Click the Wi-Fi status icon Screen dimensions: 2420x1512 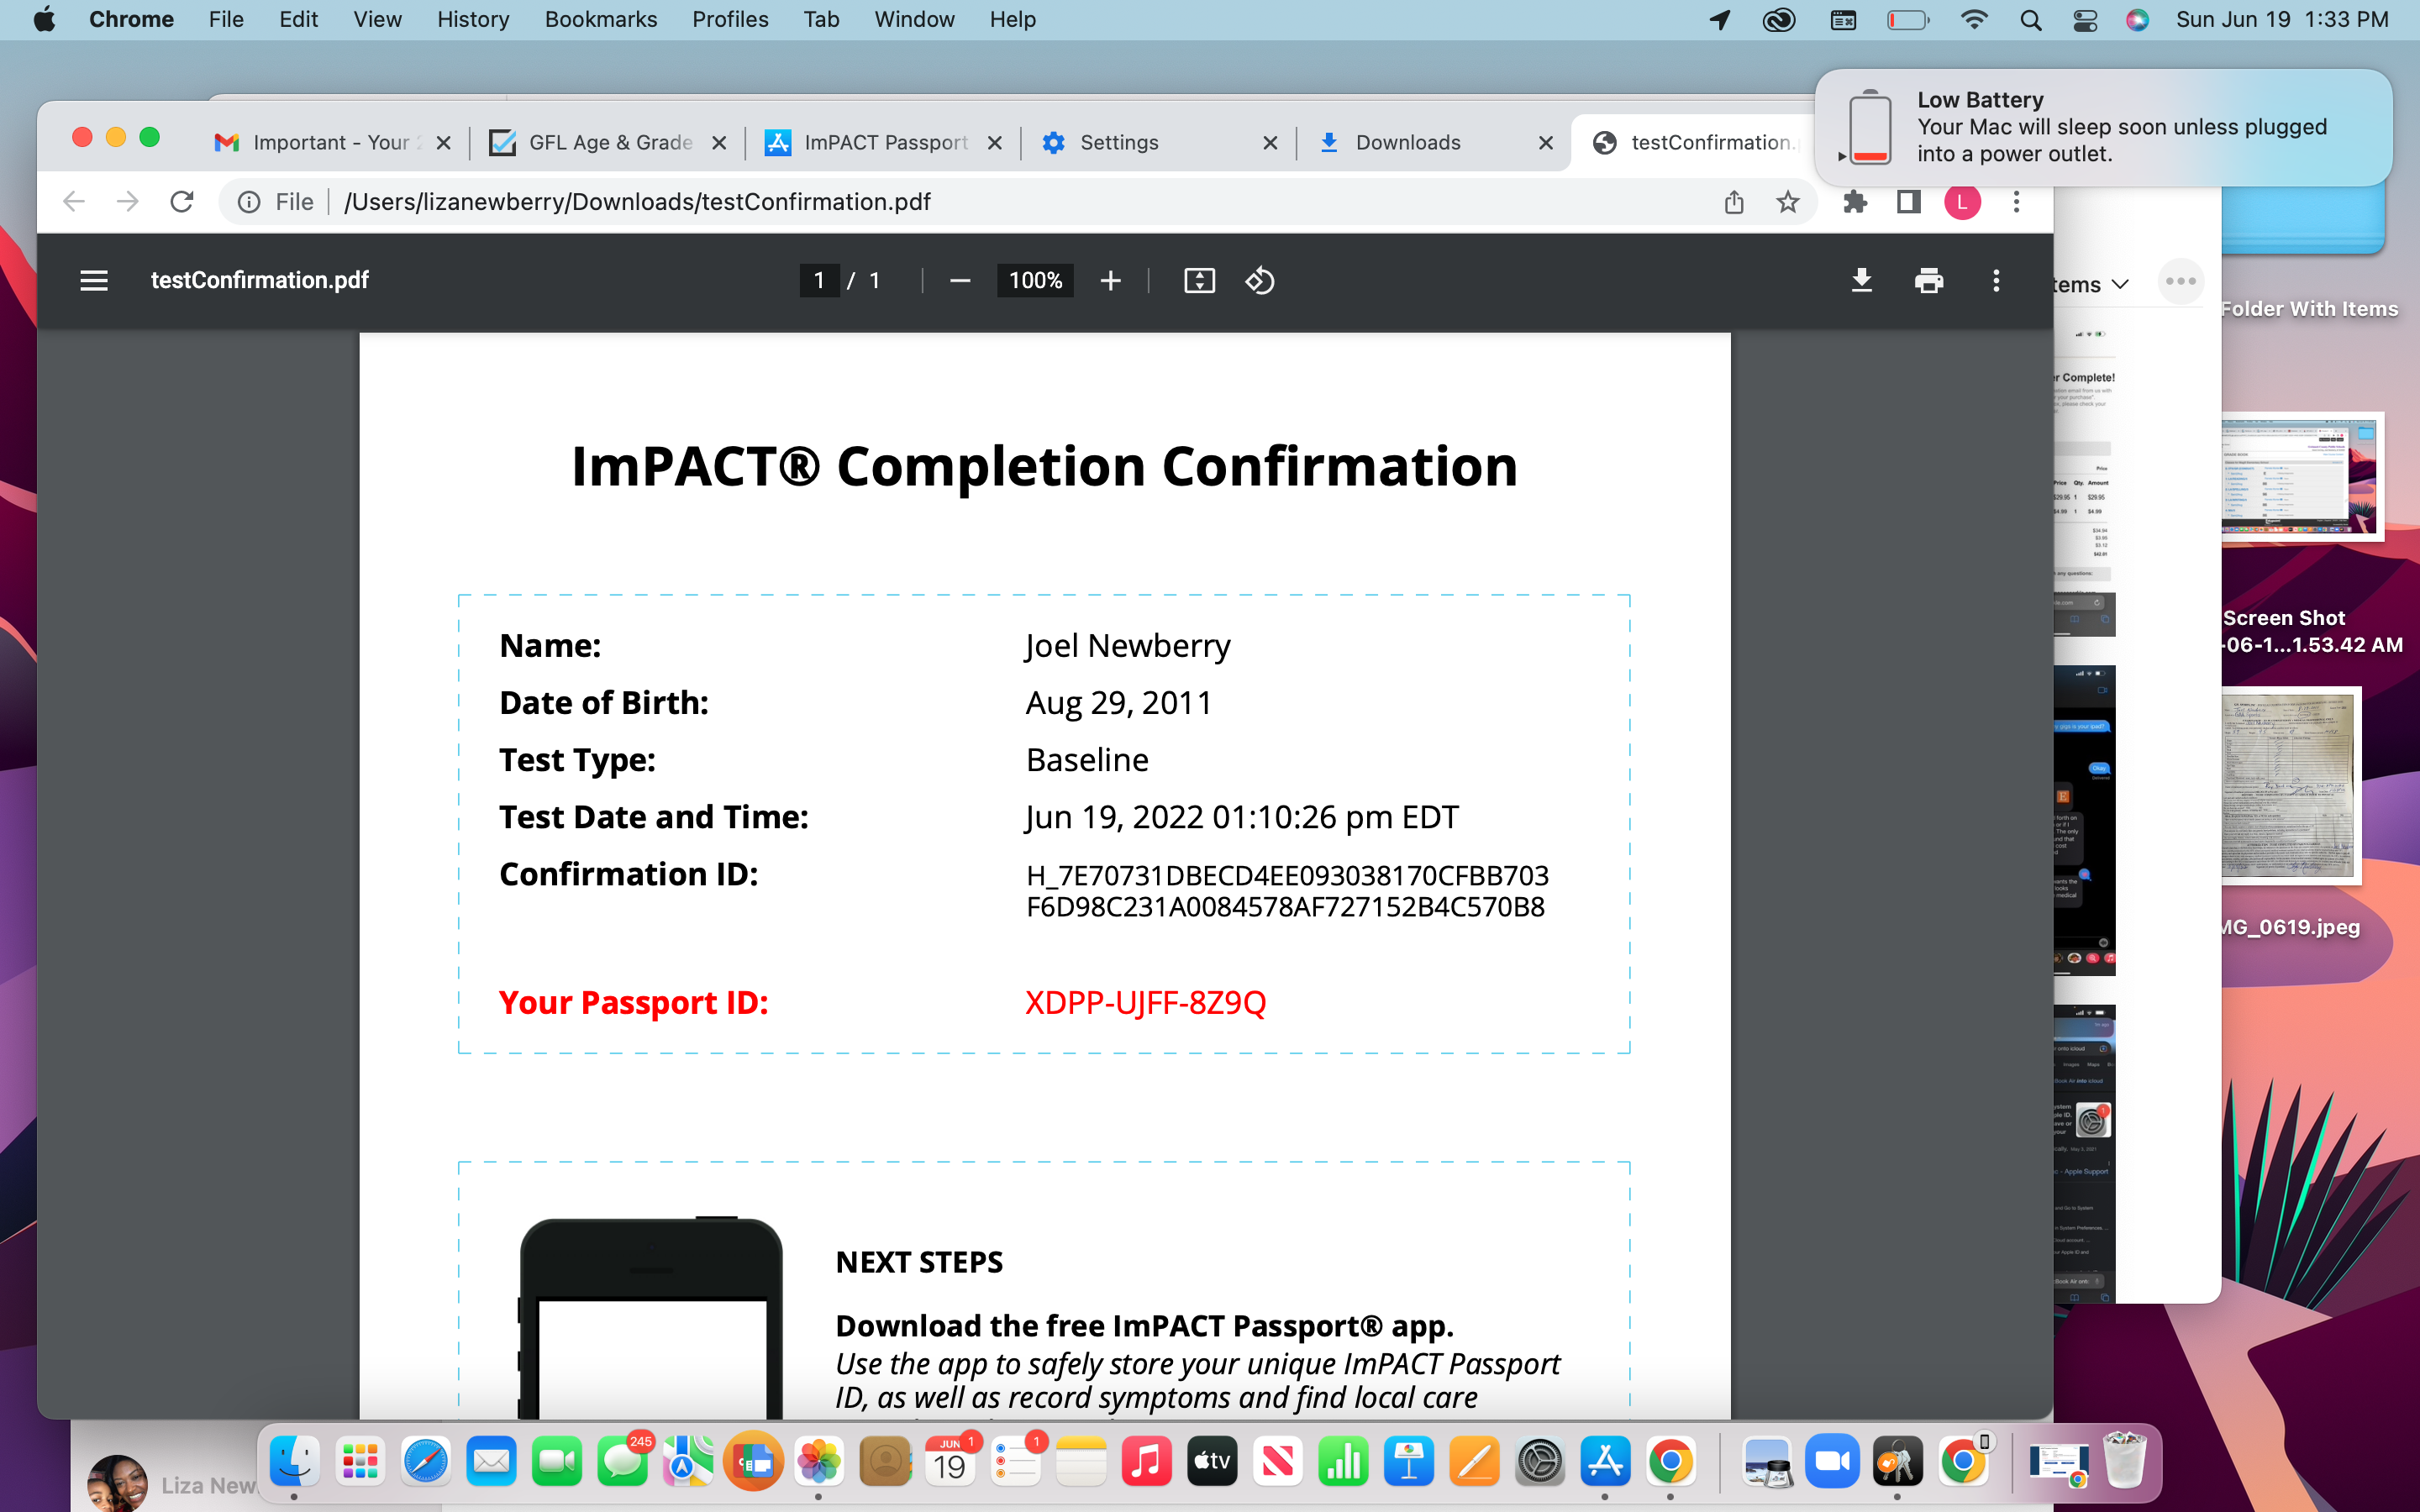coord(1973,20)
